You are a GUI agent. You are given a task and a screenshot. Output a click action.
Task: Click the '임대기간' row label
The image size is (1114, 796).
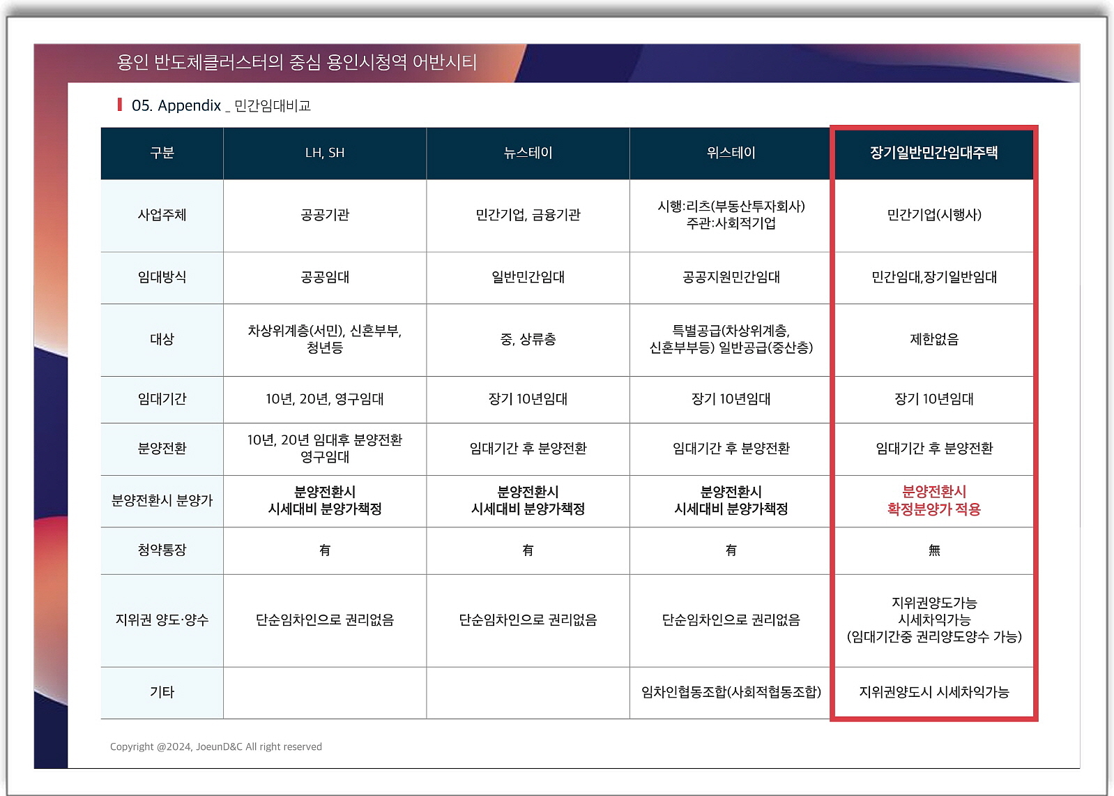[x=162, y=399]
